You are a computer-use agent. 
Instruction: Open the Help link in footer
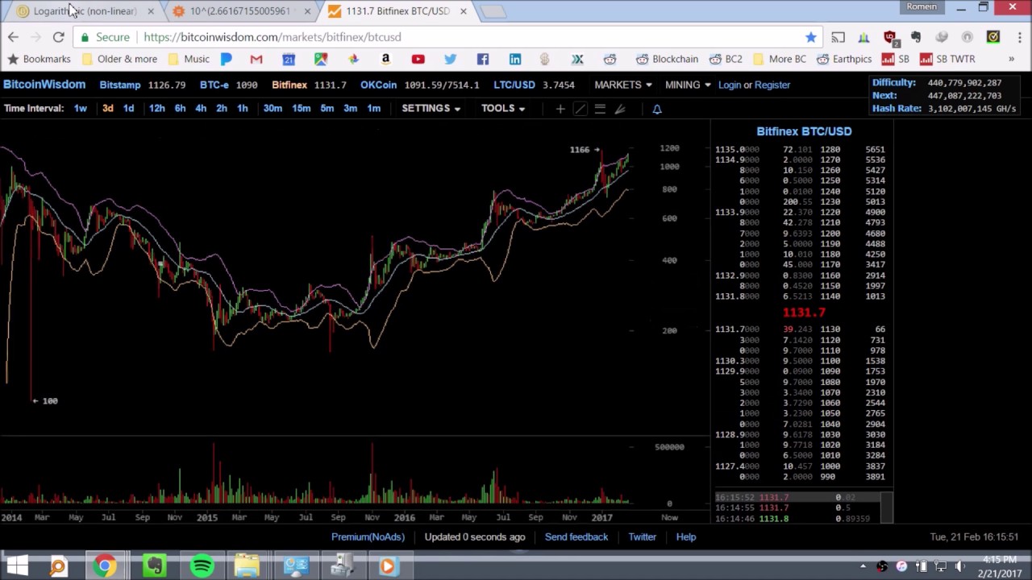(x=686, y=536)
